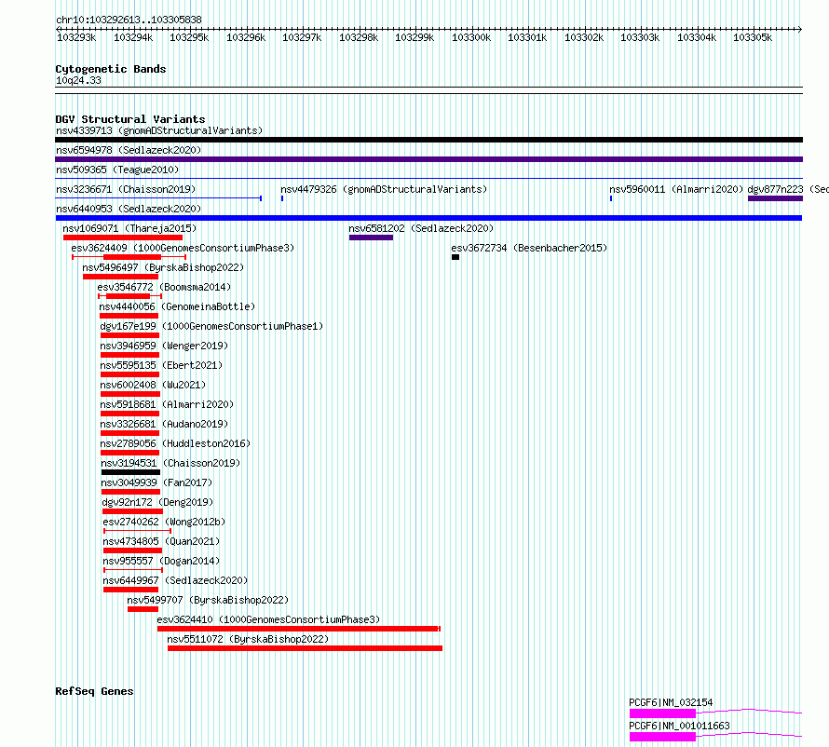Click the long red bar of nsv5511072
The width and height of the screenshot is (829, 747).
[306, 648]
